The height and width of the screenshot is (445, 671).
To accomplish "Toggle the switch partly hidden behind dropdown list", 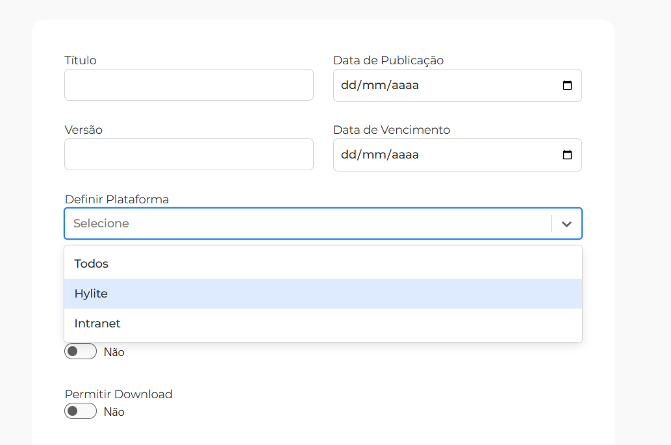I will click(81, 351).
